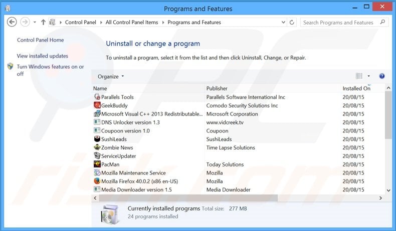Click the horizontal scrollbar left arrow
The image size is (396, 231).
(95, 198)
